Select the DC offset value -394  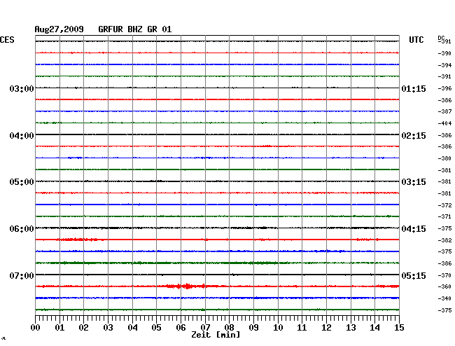[x=444, y=65]
